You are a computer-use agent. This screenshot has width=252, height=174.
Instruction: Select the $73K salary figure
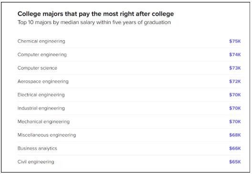coord(235,68)
